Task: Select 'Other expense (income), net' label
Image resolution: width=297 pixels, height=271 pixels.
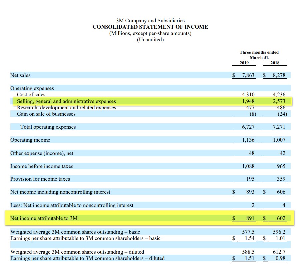Action: [x=42, y=153]
